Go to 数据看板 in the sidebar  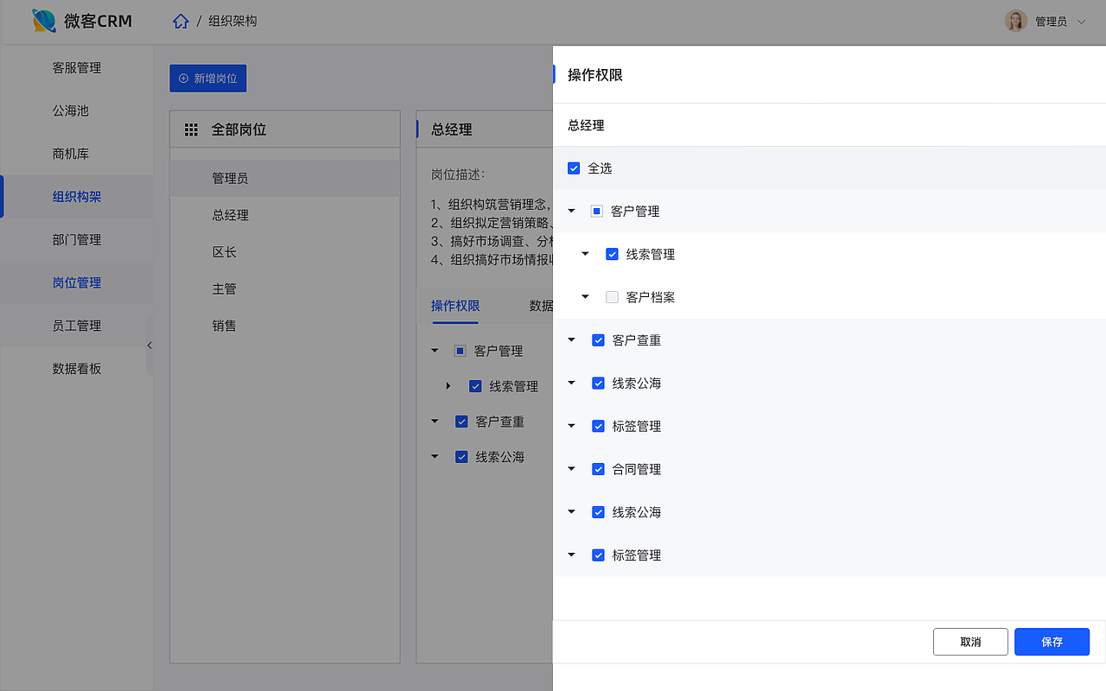tap(77, 368)
